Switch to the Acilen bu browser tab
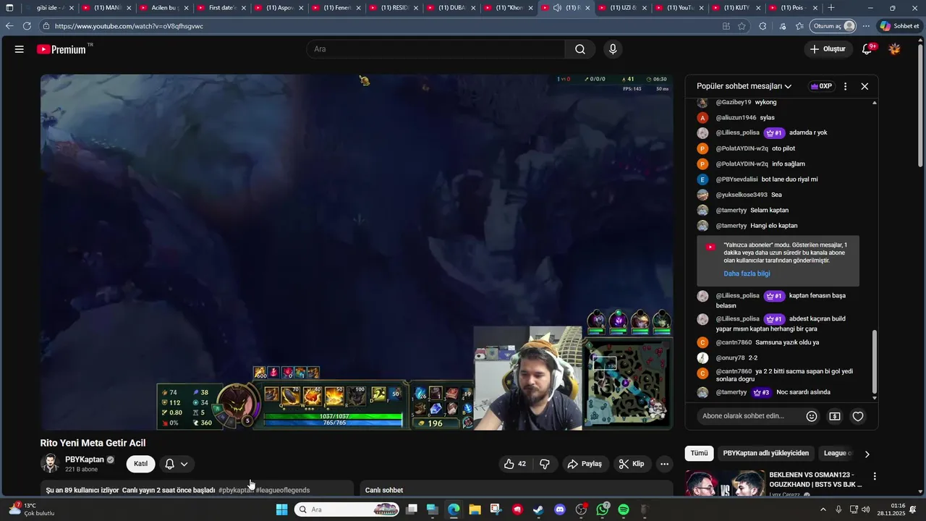Image resolution: width=926 pixels, height=521 pixels. tap(163, 8)
